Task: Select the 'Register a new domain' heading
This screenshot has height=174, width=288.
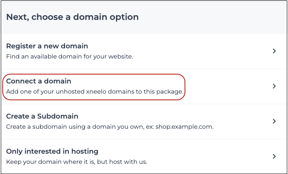Action: pos(47,46)
